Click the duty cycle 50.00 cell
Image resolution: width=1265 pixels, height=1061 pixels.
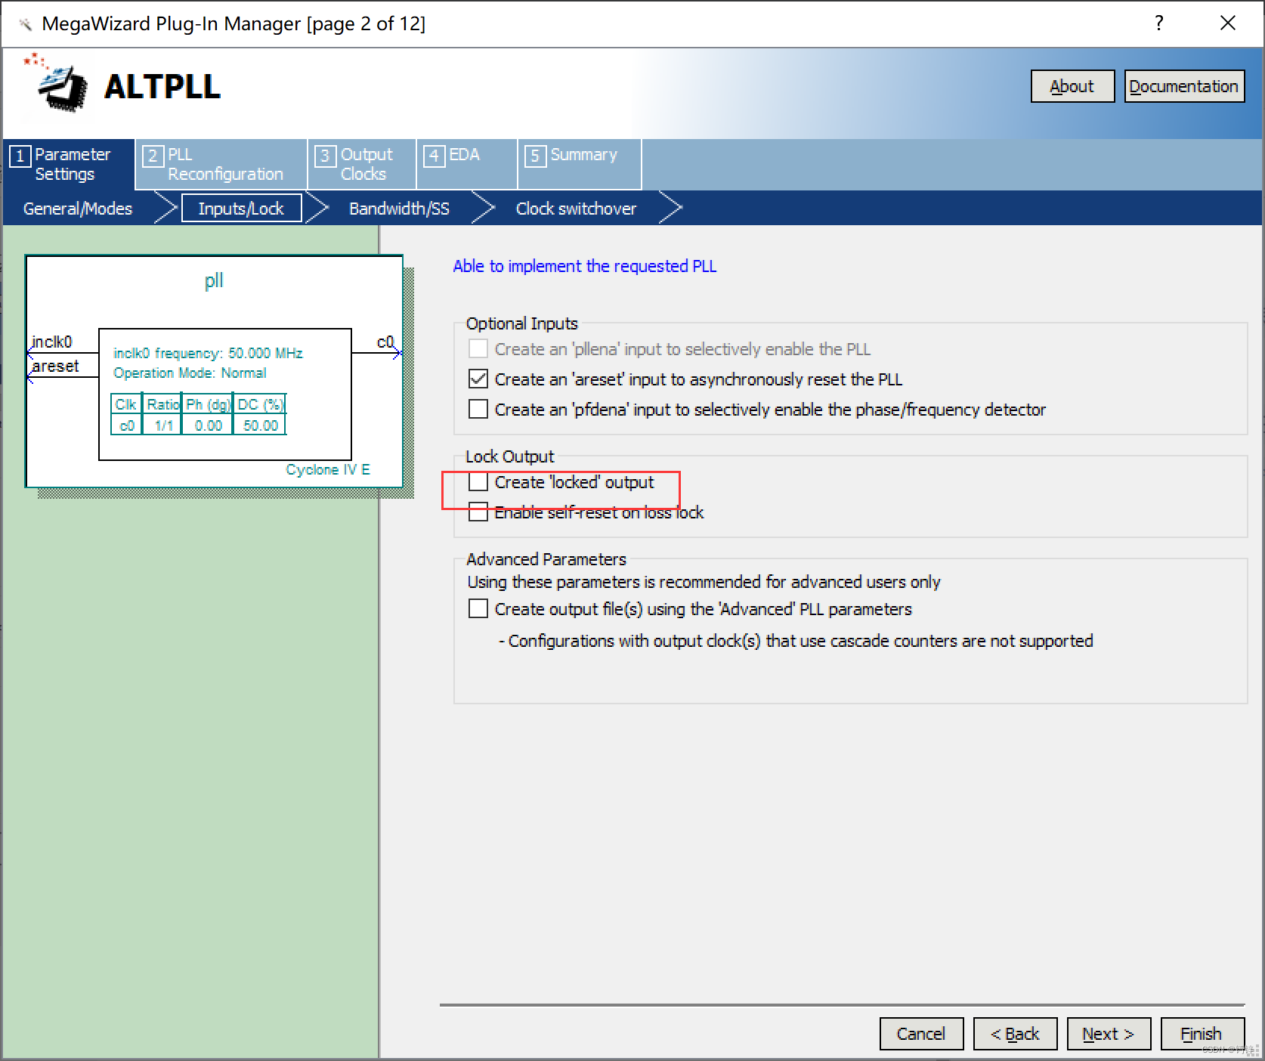coord(260,425)
